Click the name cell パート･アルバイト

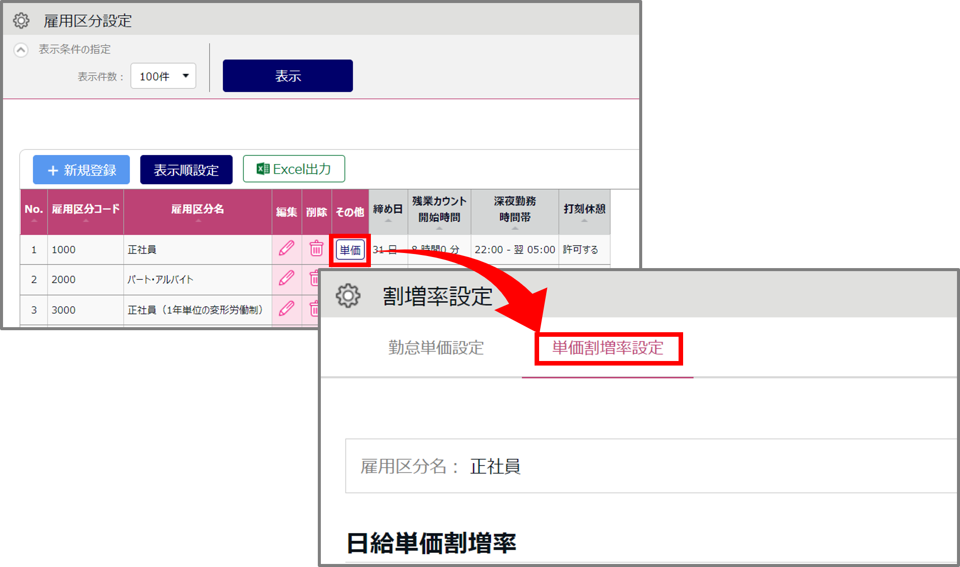pos(198,279)
